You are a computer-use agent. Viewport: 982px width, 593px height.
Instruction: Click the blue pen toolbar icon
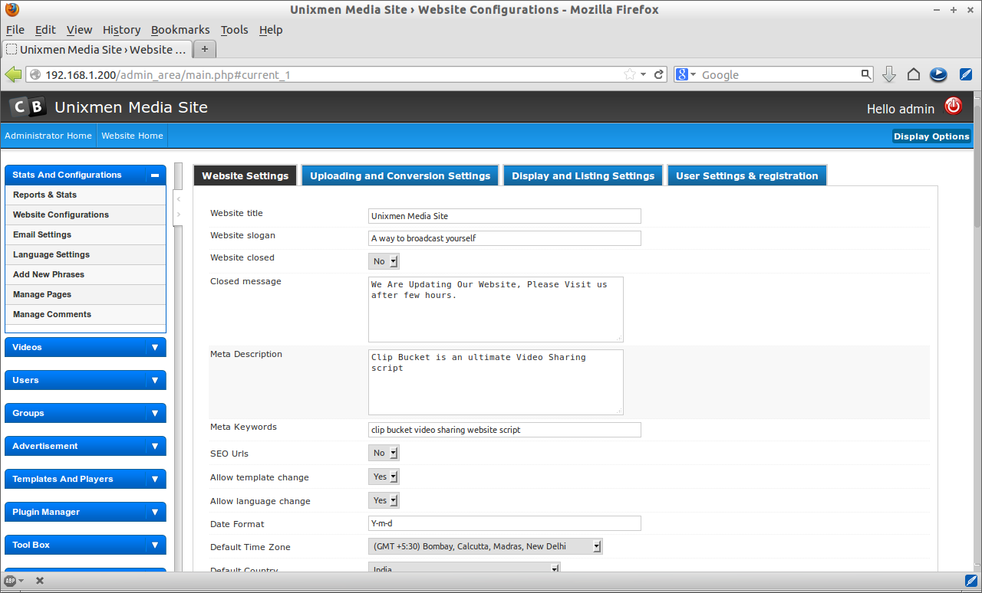(x=966, y=74)
